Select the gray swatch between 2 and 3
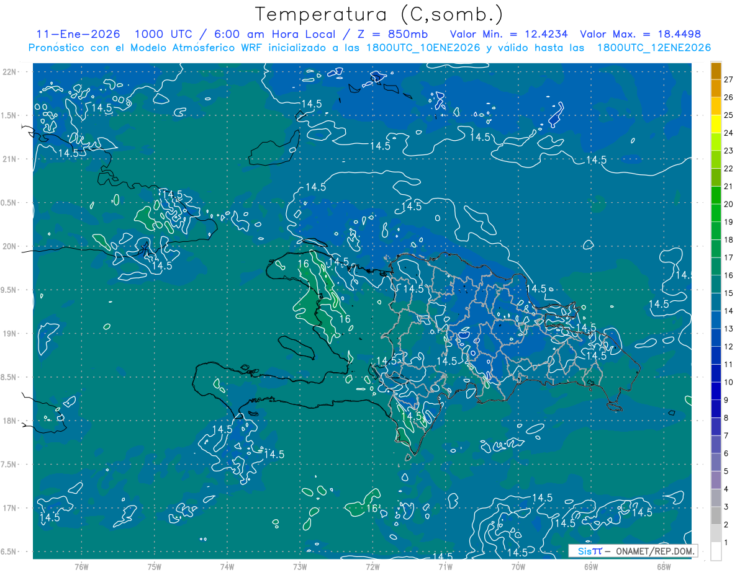745x575 pixels. tap(716, 515)
